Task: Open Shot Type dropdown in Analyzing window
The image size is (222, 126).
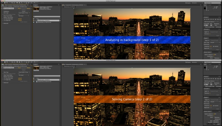Action: (24, 13)
